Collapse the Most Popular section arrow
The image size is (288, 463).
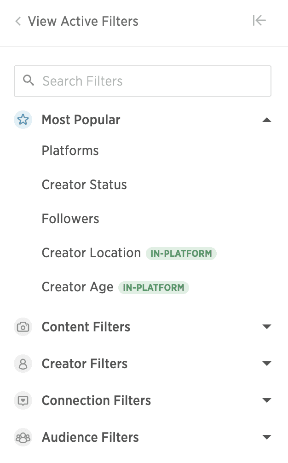(267, 120)
